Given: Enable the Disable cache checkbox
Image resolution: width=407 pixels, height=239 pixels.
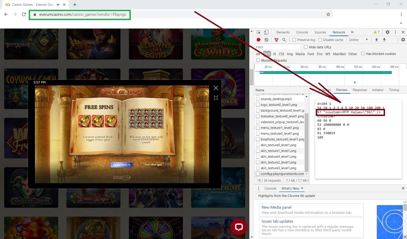Looking at the screenshot, I should coord(320,40).
